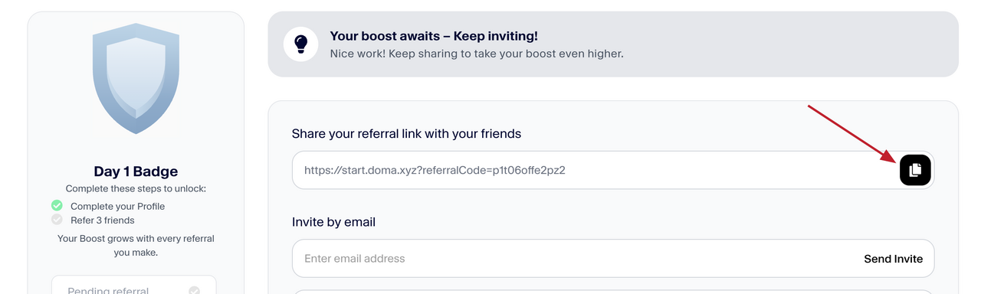Click the check icon on Pending referral card

click(x=195, y=291)
